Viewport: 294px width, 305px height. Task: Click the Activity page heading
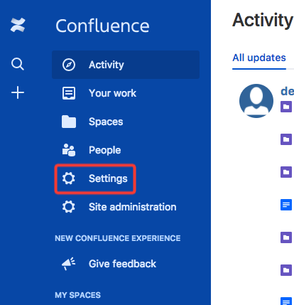[x=263, y=21]
